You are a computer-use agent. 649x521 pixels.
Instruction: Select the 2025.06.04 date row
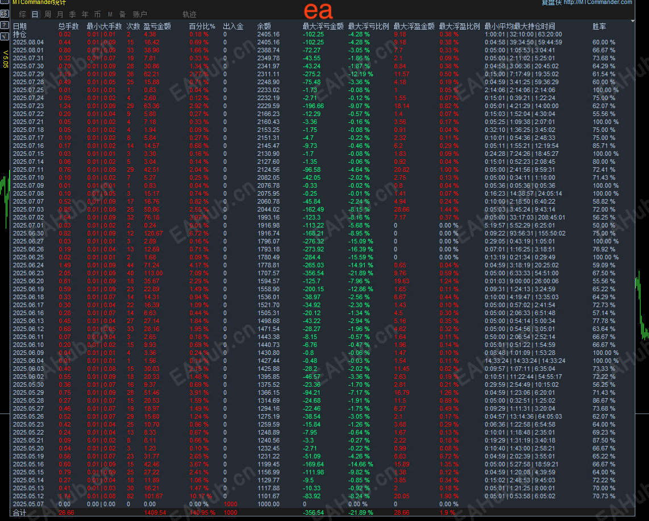[x=28, y=361]
